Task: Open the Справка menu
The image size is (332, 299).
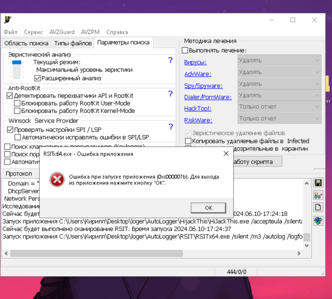Action: coord(117,32)
